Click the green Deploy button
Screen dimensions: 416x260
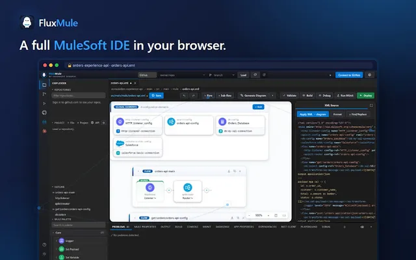pos(365,96)
